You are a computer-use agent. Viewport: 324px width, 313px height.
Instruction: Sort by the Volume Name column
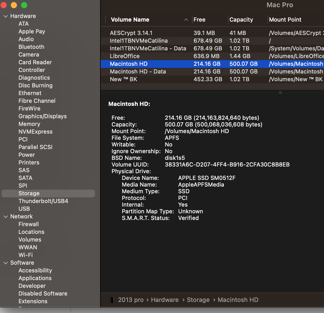tap(130, 20)
